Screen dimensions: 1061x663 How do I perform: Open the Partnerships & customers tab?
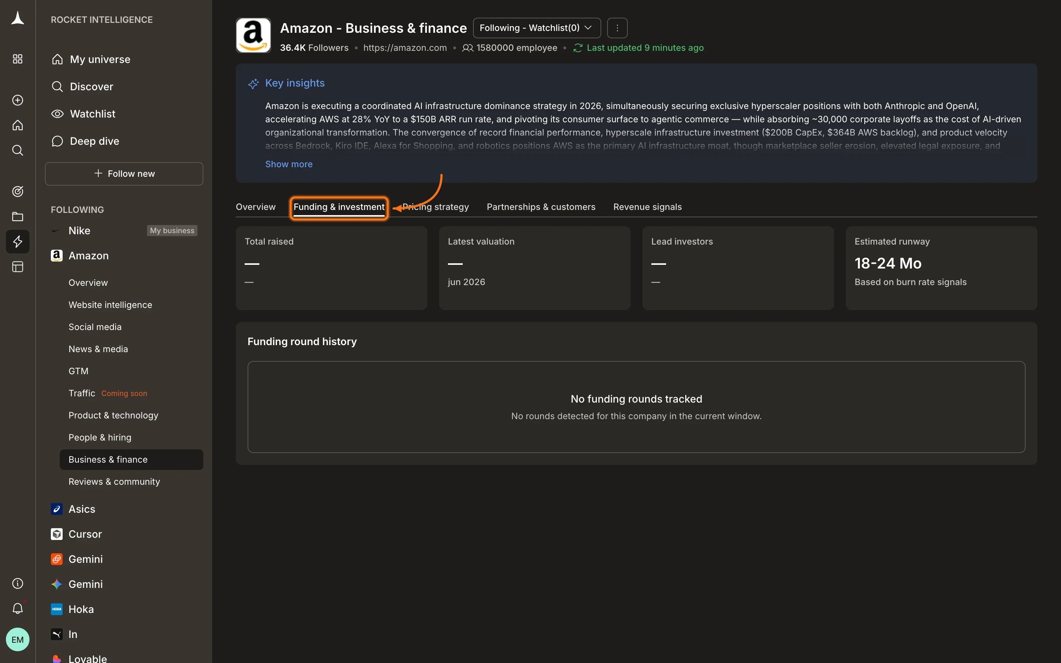coord(541,207)
